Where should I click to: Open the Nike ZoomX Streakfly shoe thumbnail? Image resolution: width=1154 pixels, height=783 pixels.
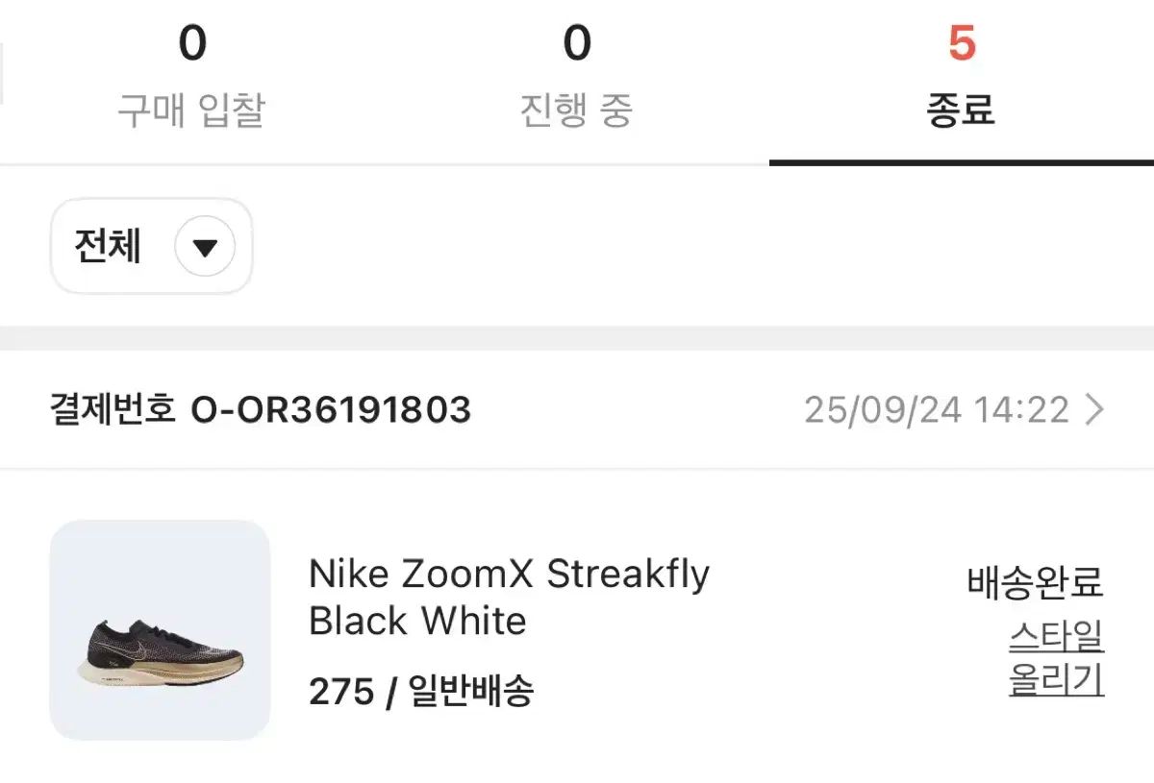161,630
